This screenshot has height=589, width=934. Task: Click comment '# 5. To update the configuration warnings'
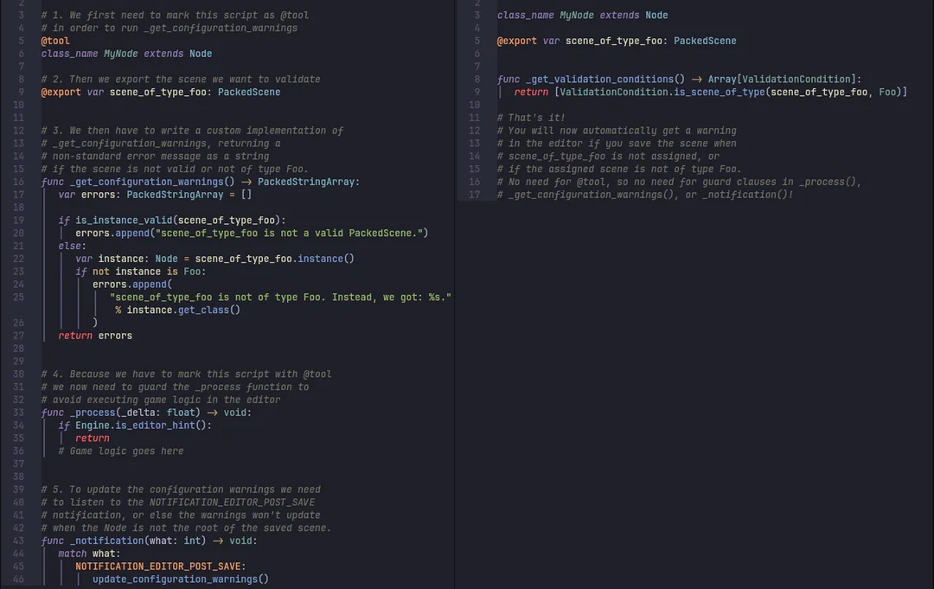(x=181, y=490)
